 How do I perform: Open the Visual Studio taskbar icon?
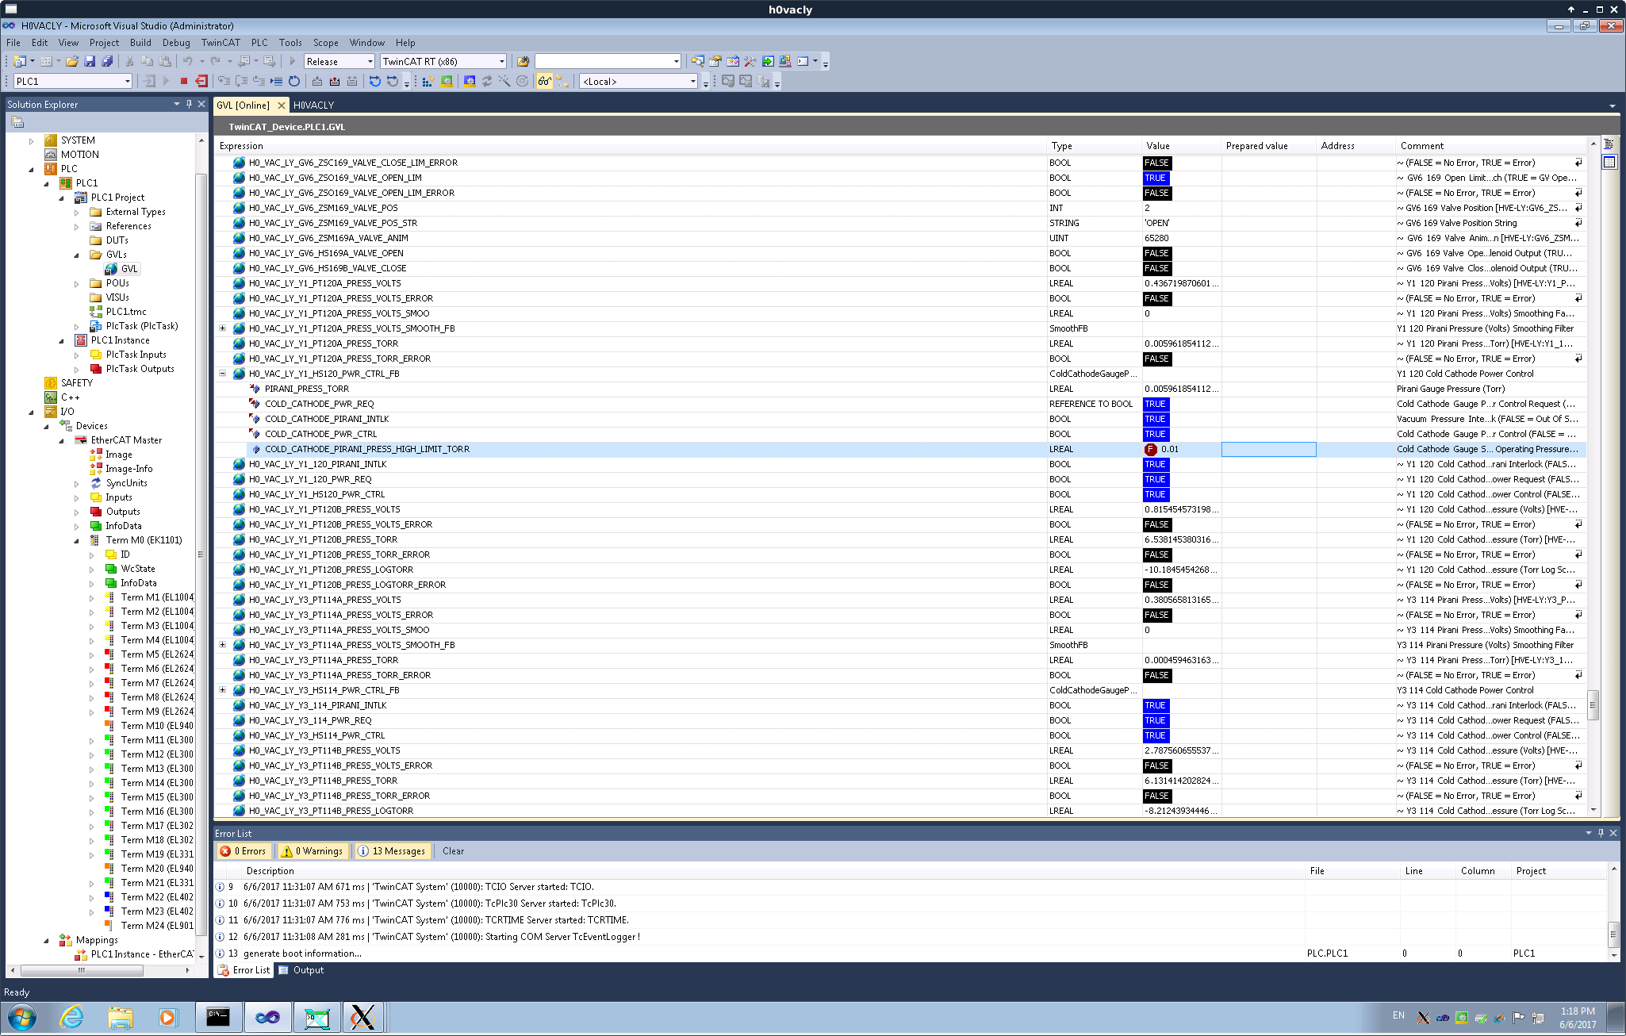click(x=267, y=1017)
